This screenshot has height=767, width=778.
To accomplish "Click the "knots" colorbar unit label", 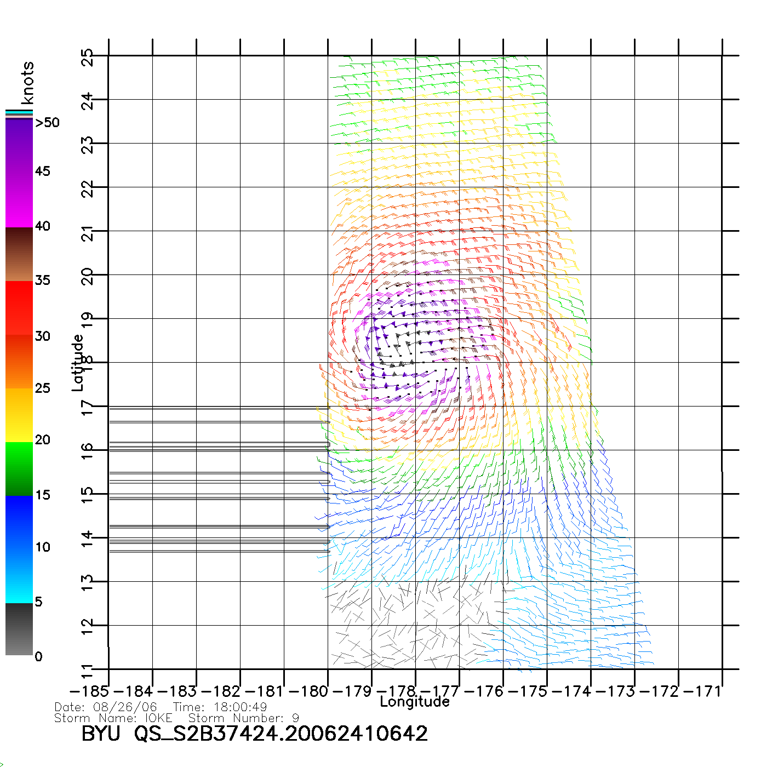I will [x=27, y=83].
